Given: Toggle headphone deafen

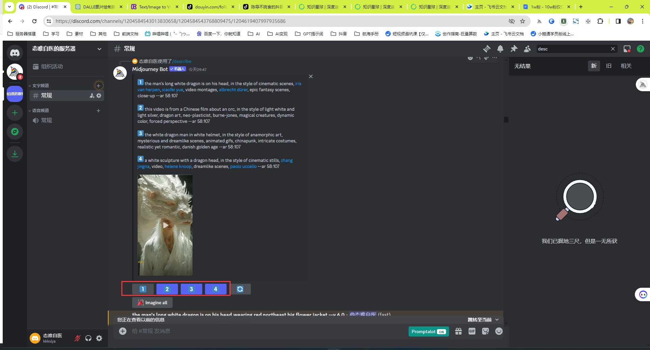Looking at the screenshot, I should [88, 338].
